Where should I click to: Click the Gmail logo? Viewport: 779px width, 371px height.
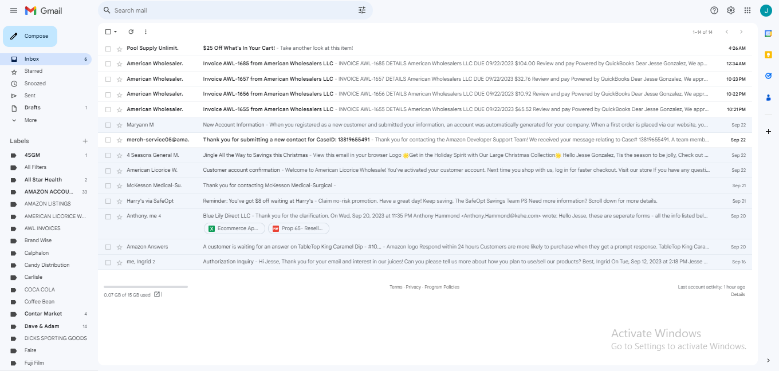[x=44, y=10]
